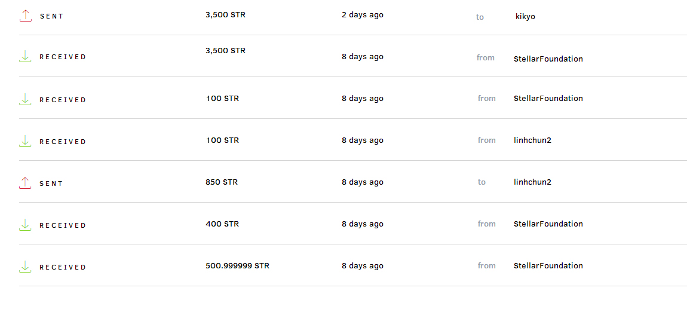Click received icon for linhchun2 100 STR row
Screen dimensions: 687x309
click(x=25, y=141)
